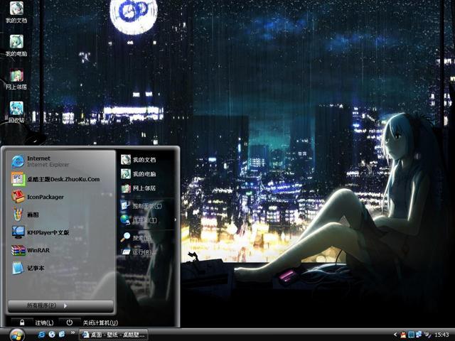
Task: Open 我的电脑 desktop icon
Action: (x=16, y=45)
